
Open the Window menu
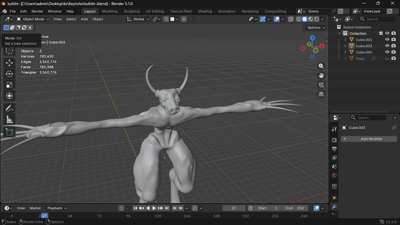(x=54, y=11)
